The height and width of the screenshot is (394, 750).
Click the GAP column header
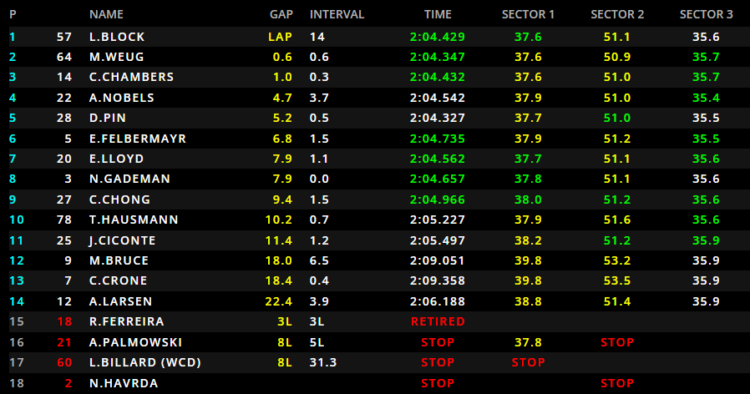coord(281,14)
